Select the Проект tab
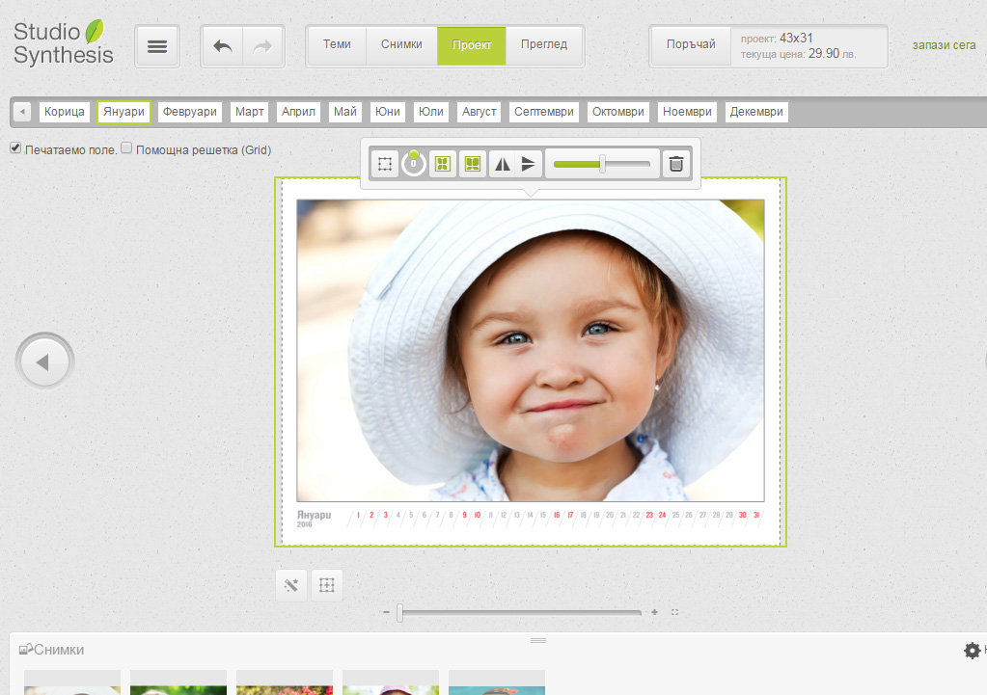987x695 pixels. [x=472, y=45]
